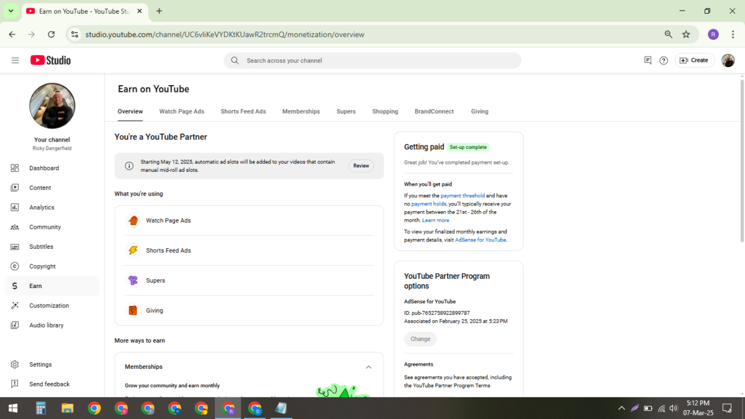745x419 pixels.
Task: Focus the Search across your channel field
Action: [x=372, y=60]
